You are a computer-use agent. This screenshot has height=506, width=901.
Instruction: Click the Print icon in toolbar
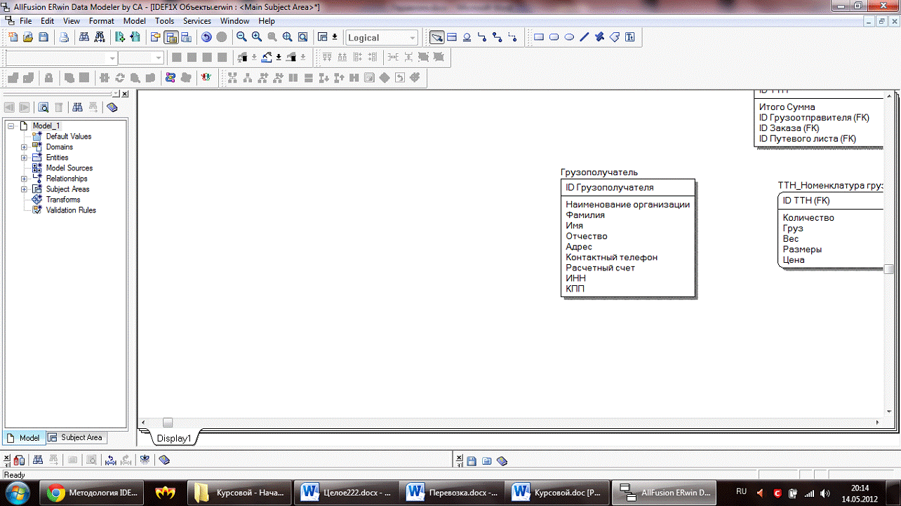pos(64,38)
